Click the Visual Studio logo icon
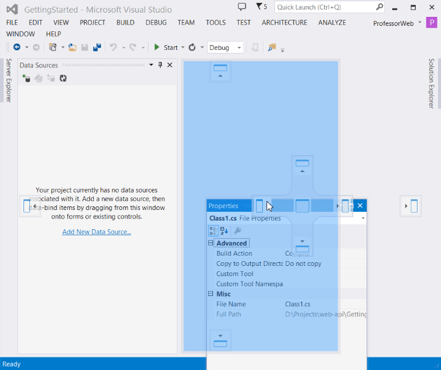Screen dimensions: 441x370 point(12,9)
